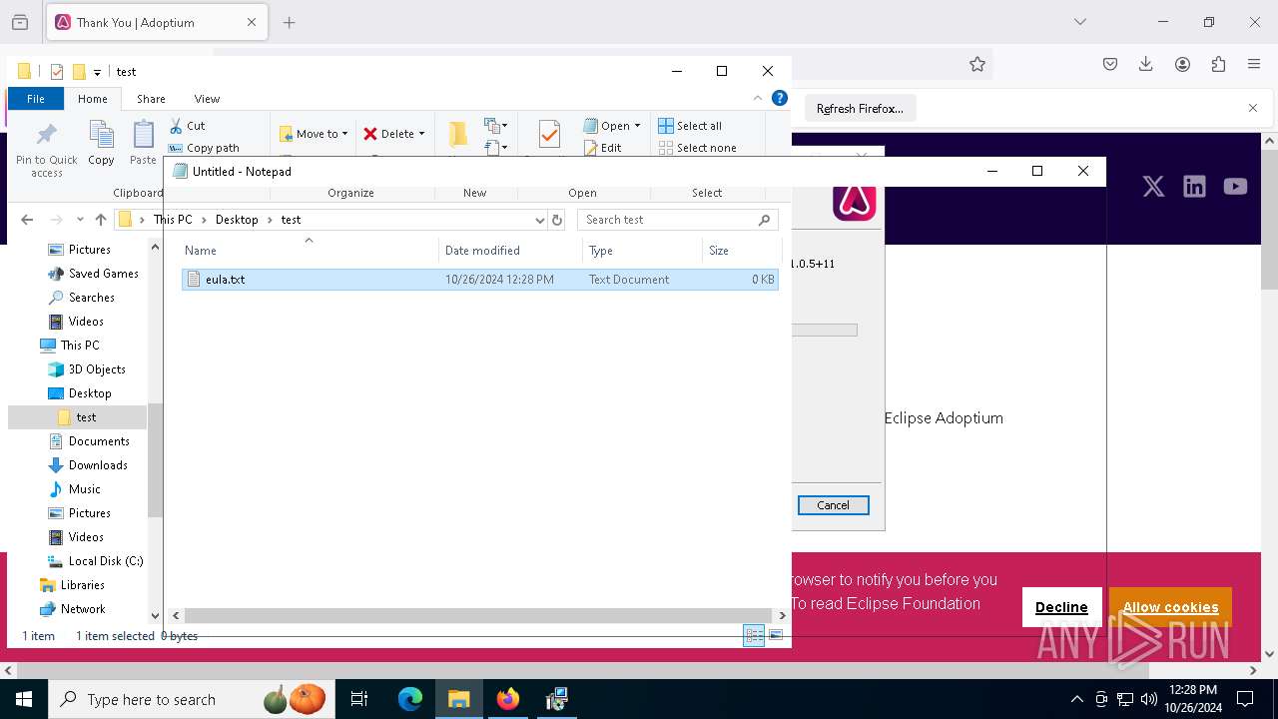Click Firefox icon in taskbar
Viewport: 1278px width, 719px height.
pyautogui.click(x=508, y=699)
